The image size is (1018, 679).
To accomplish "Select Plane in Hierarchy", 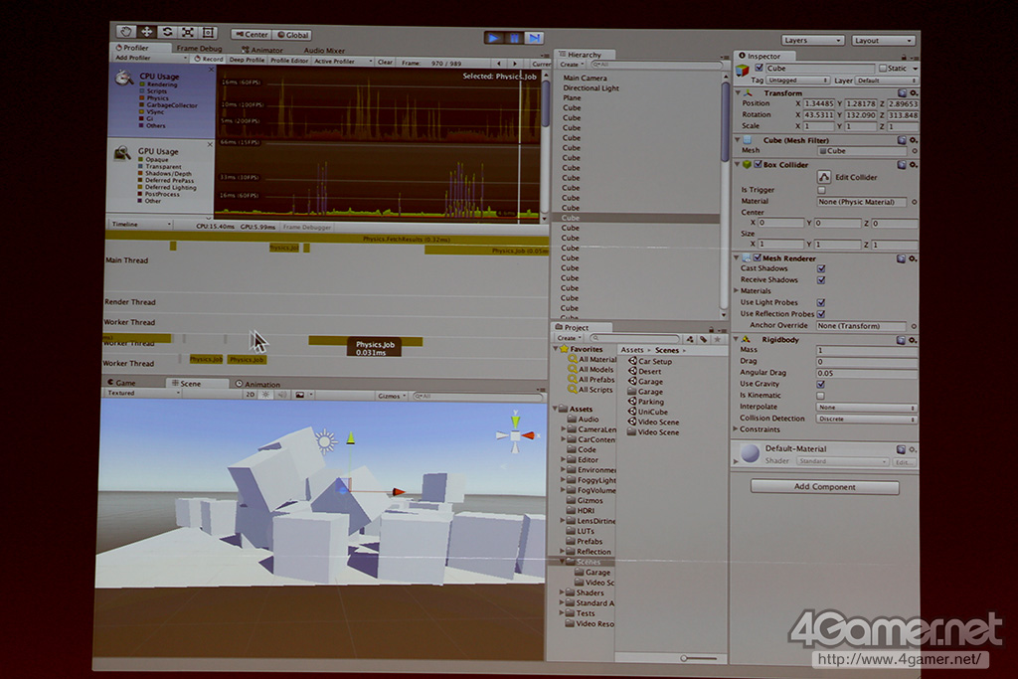I will pos(572,98).
